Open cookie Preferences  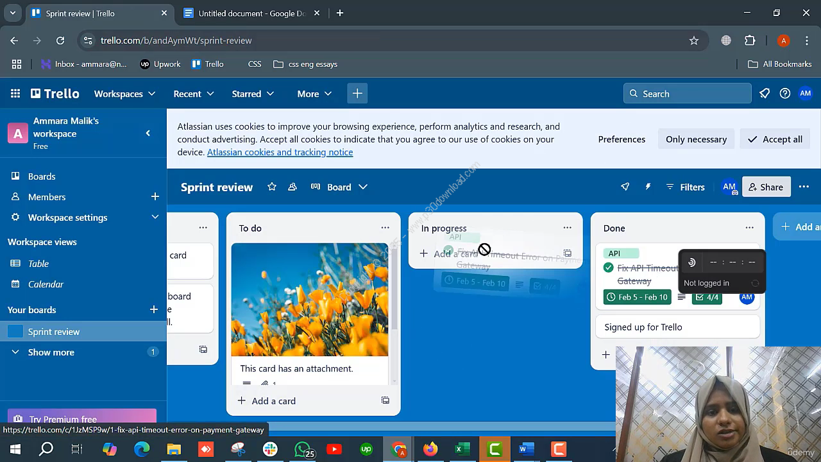[622, 139]
